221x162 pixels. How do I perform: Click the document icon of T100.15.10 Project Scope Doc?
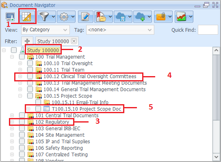click(x=46, y=109)
